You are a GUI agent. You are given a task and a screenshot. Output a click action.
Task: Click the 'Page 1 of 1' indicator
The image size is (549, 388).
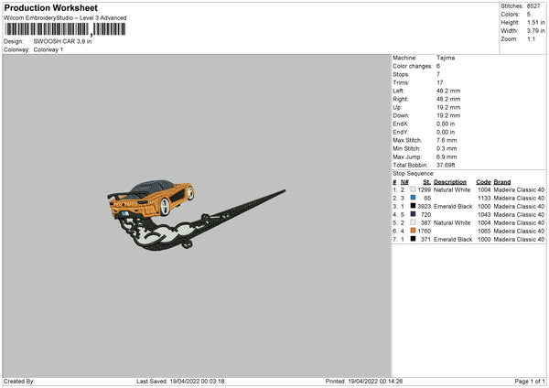tap(530, 382)
